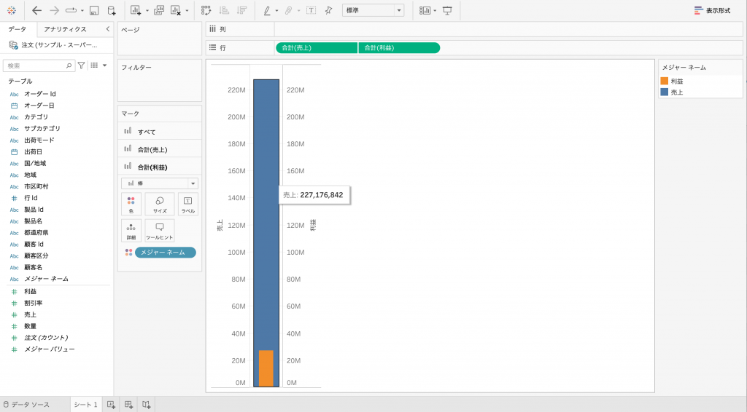Click the group members paperclip icon
The image size is (747, 412).
coord(288,10)
